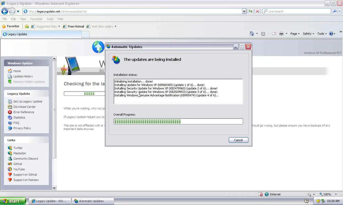
Task: Expand Web Slice Gallery dropdown
Action: coord(115,26)
